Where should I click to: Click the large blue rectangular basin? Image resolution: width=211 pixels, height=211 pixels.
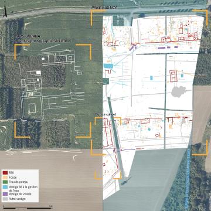click(x=108, y=66)
